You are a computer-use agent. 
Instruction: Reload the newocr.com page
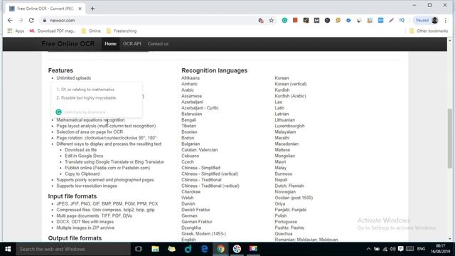31,21
